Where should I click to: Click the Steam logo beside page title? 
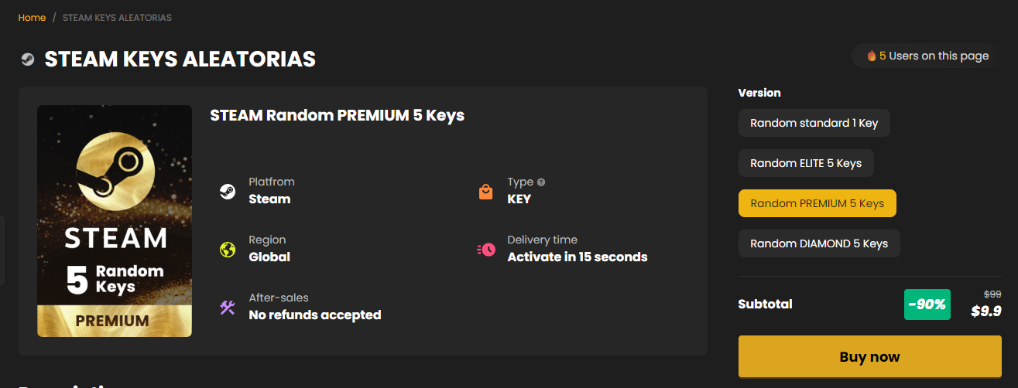tap(27, 60)
